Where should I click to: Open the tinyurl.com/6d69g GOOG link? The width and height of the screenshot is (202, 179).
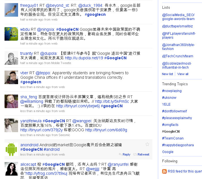click(106, 130)
